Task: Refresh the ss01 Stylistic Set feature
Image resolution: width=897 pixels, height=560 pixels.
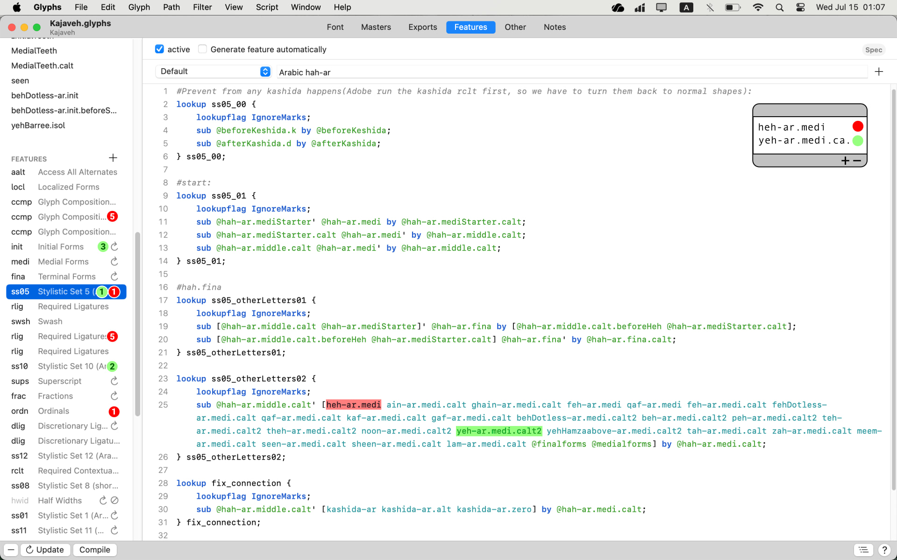Action: tap(114, 515)
